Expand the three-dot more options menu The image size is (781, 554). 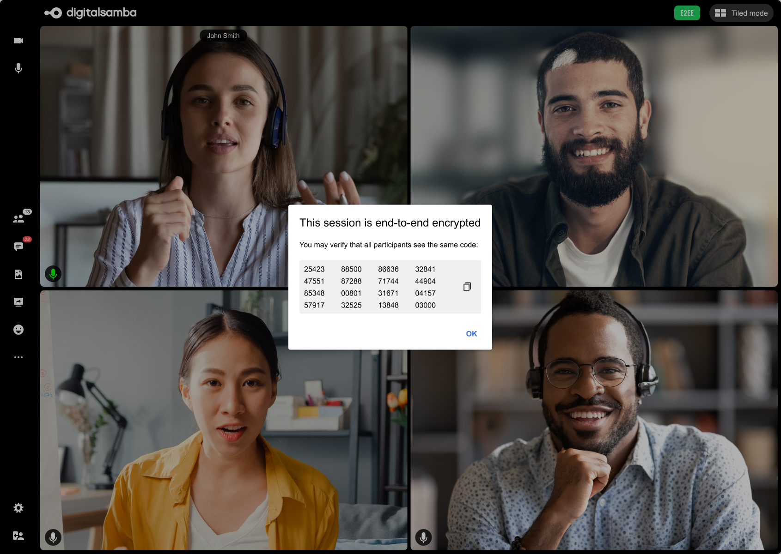tap(18, 357)
